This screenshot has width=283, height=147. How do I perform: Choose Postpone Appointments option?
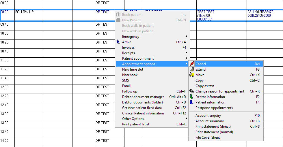[x=214, y=108]
